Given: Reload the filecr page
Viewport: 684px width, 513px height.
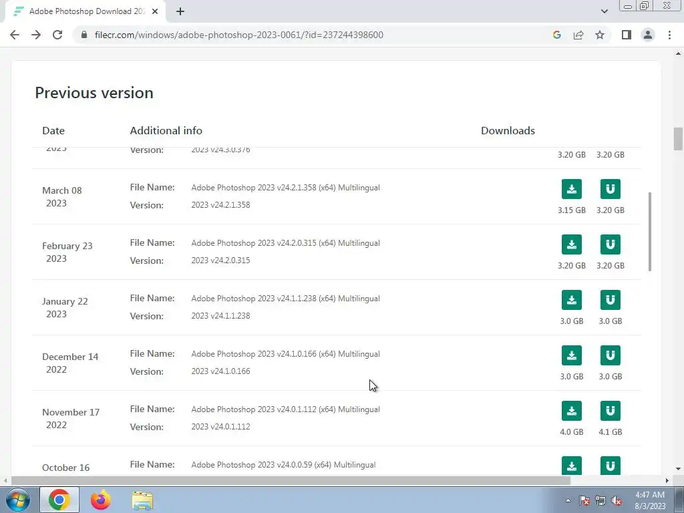Looking at the screenshot, I should click(x=57, y=35).
